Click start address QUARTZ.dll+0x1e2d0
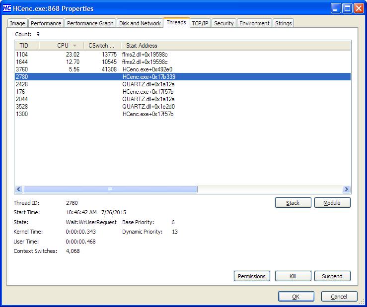 [x=148, y=107]
